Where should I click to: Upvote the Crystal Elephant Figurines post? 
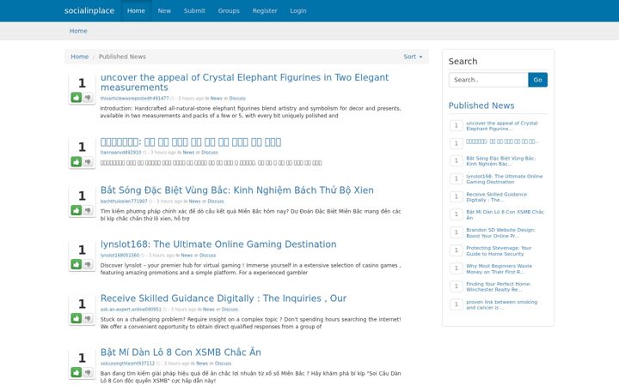pos(77,97)
